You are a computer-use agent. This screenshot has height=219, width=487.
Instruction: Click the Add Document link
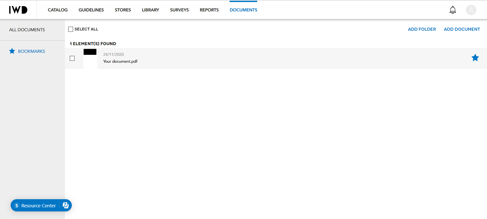[462, 29]
